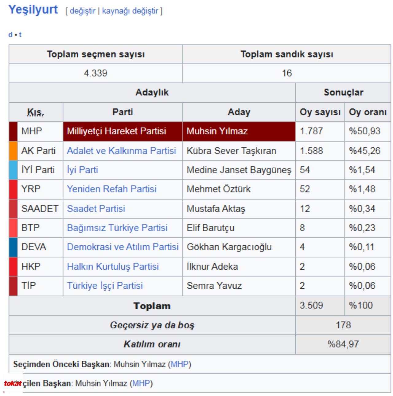Image resolution: width=393 pixels, height=396 pixels.
Task: Click the İYİ Parti light blue swatch
Action: [x=13, y=170]
